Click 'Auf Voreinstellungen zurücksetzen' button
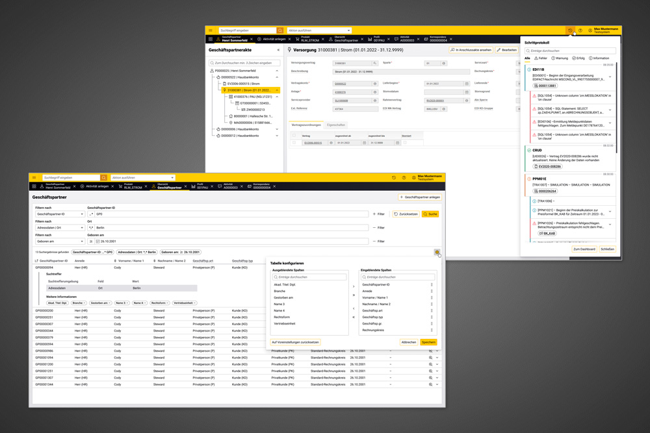650x433 pixels. (x=295, y=342)
